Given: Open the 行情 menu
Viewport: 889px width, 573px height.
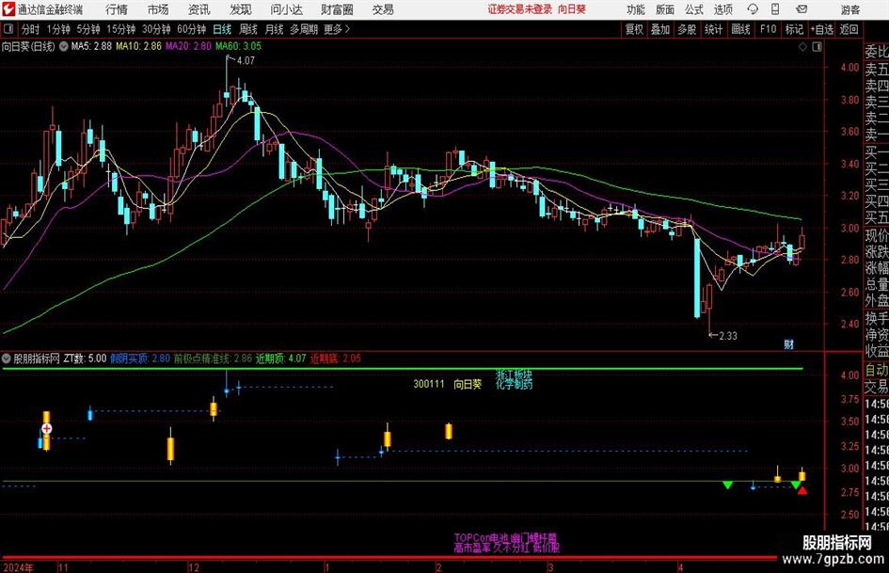Looking at the screenshot, I should point(117,9).
